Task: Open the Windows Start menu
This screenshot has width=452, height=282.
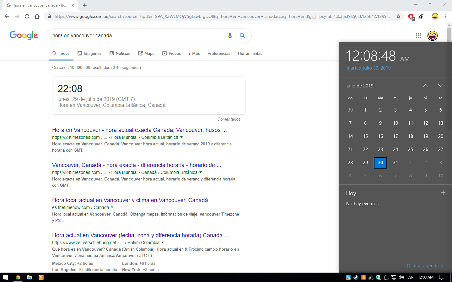Action: [x=5, y=277]
